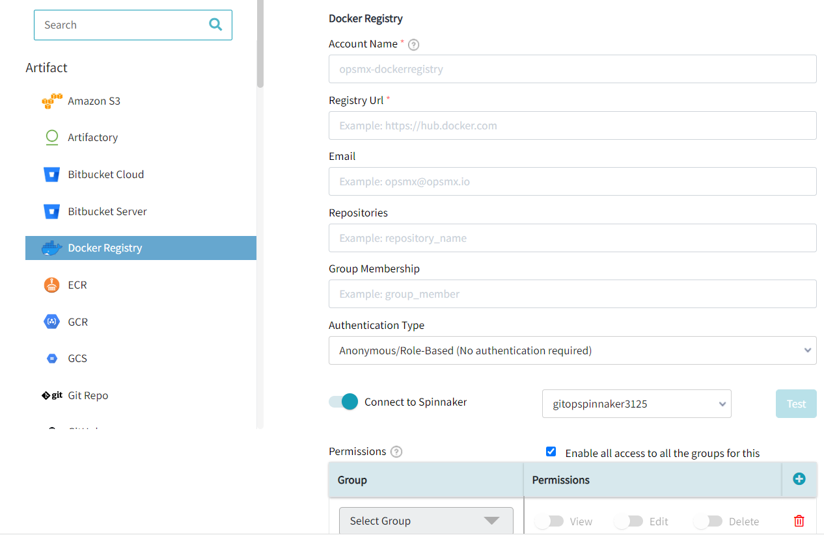Click inside the Registry Url input field
The height and width of the screenshot is (535, 824).
click(572, 125)
